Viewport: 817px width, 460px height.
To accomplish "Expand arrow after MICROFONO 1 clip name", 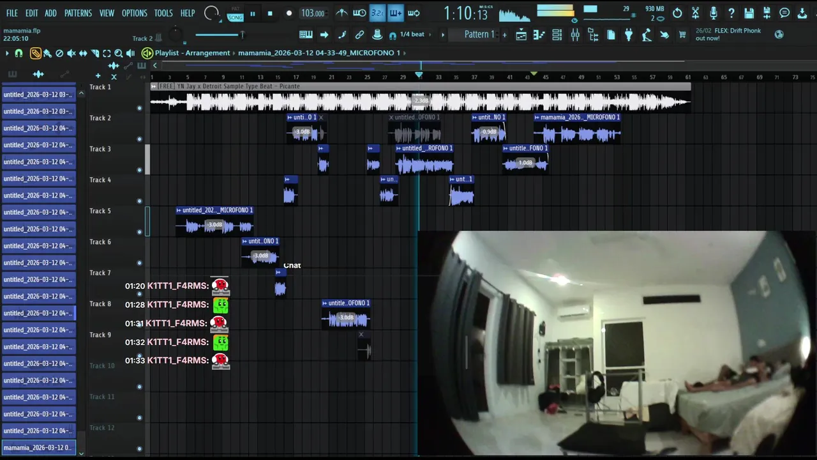I will pyautogui.click(x=405, y=52).
